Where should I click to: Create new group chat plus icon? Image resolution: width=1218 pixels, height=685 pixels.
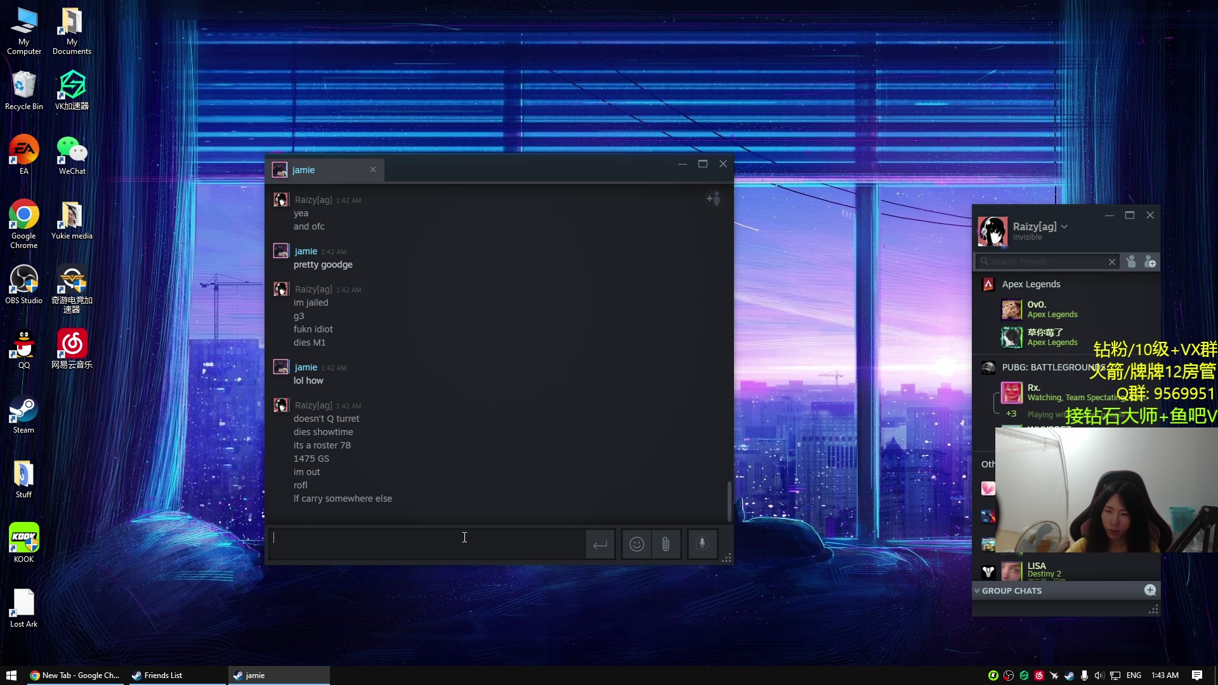(x=1149, y=590)
